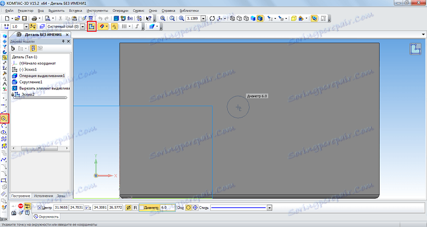Viewport: 427px width, 227px height.
Task: Click the center X coordinate field 31.9655
Action: point(61,208)
